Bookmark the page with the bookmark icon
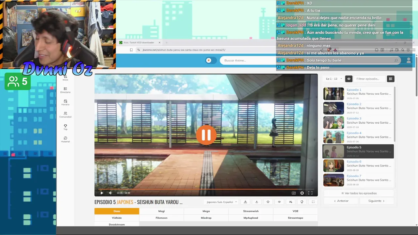 pyautogui.click(x=131, y=50)
